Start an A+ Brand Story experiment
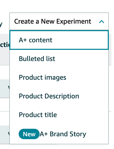The height and width of the screenshot is (149, 114). click(59, 134)
